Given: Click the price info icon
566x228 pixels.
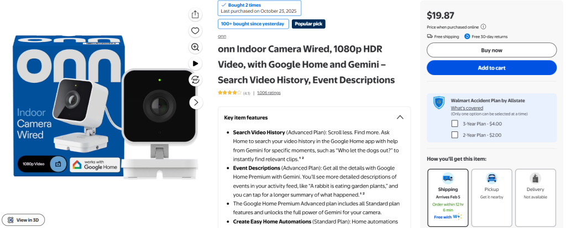Looking at the screenshot, I should [x=483, y=26].
